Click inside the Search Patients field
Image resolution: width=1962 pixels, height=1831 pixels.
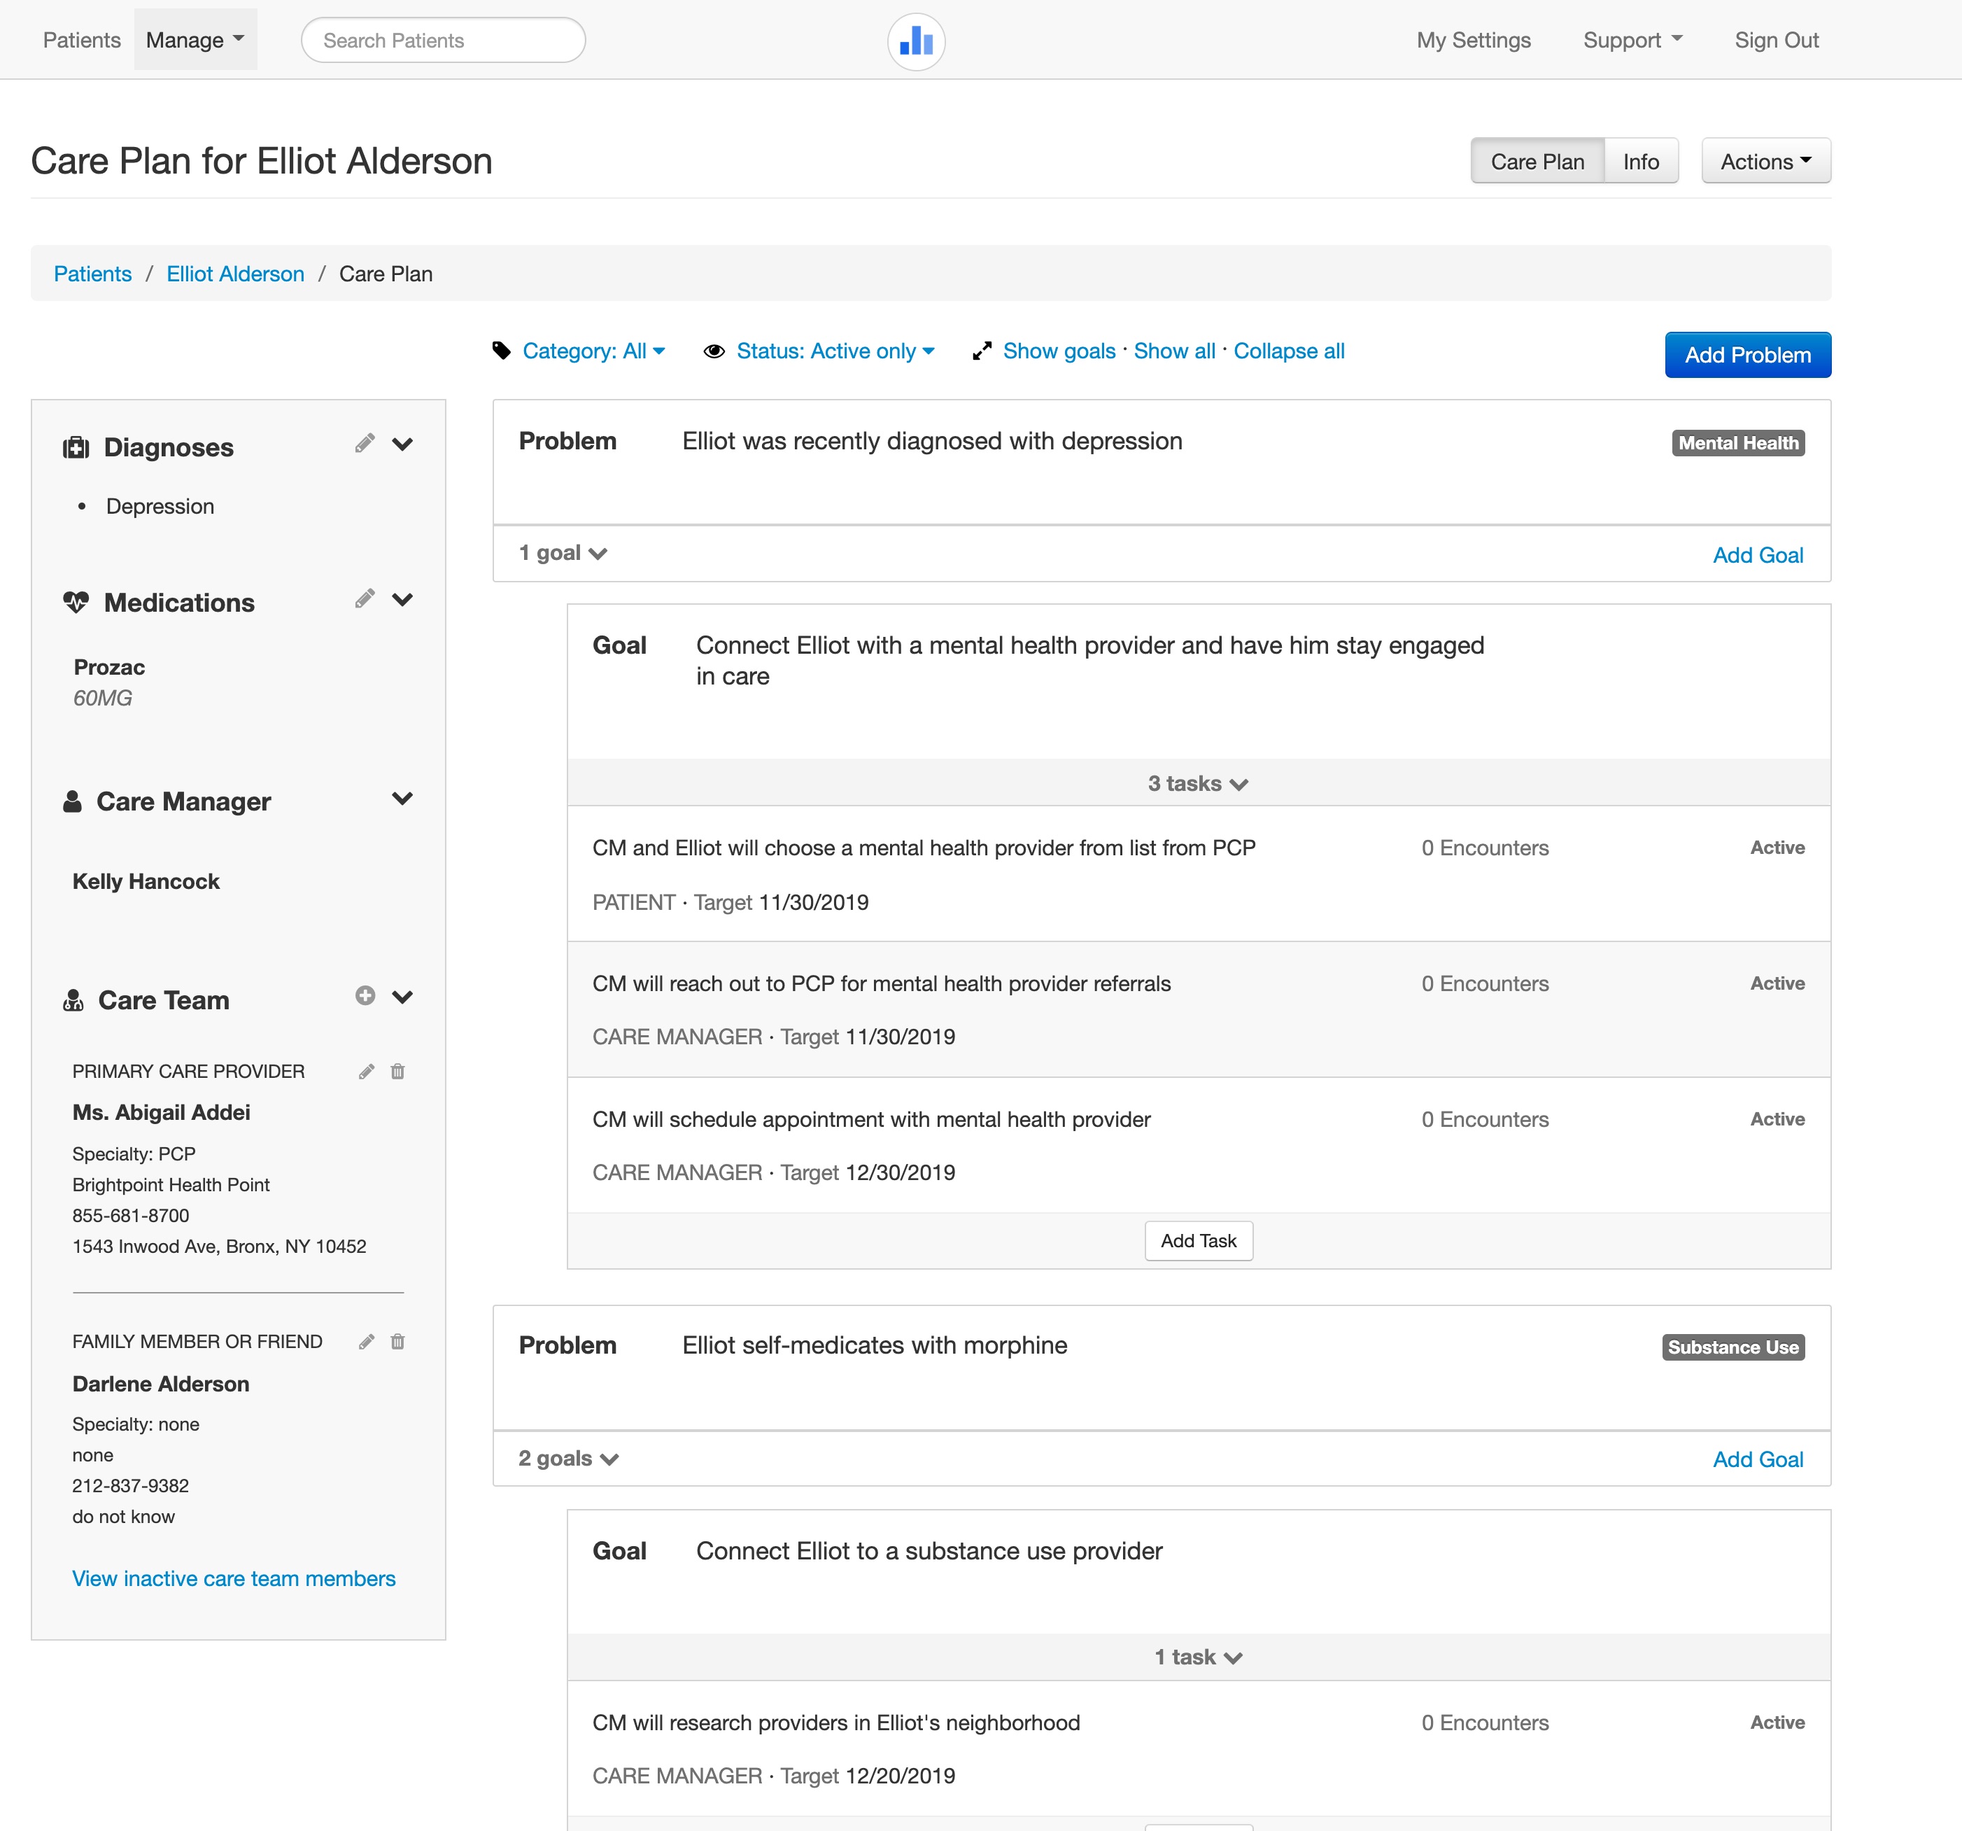point(442,41)
